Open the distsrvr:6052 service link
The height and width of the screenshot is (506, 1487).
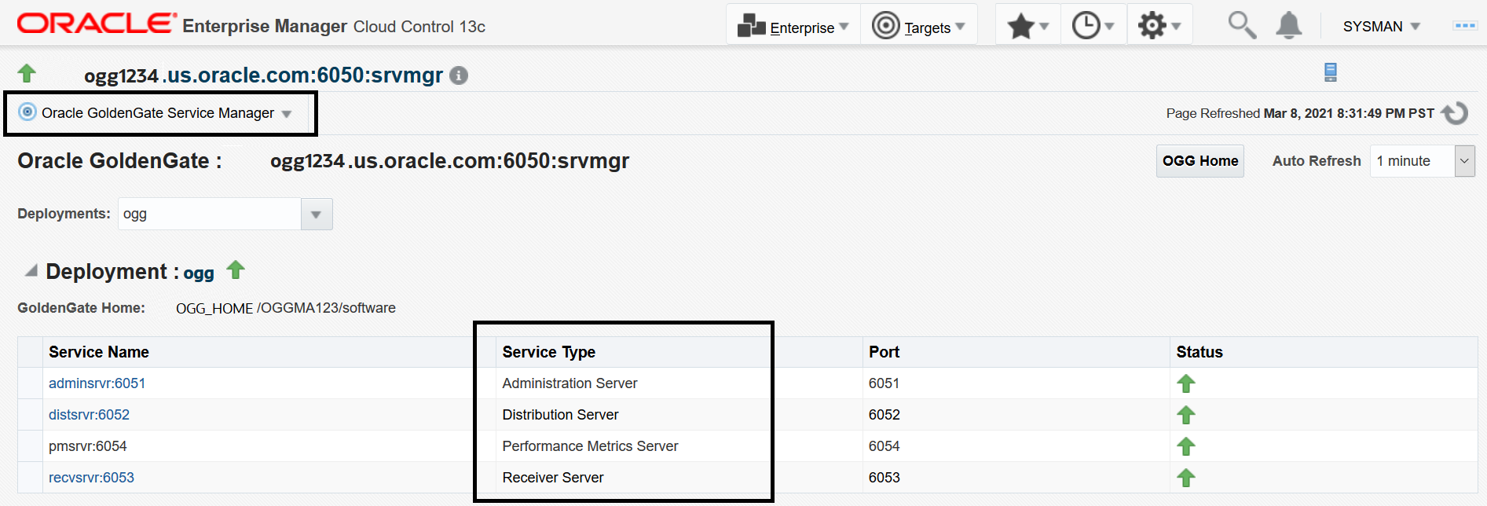click(x=89, y=415)
